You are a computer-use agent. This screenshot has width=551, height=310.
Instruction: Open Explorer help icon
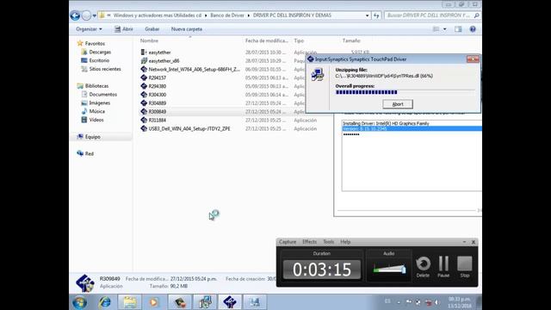473,29
